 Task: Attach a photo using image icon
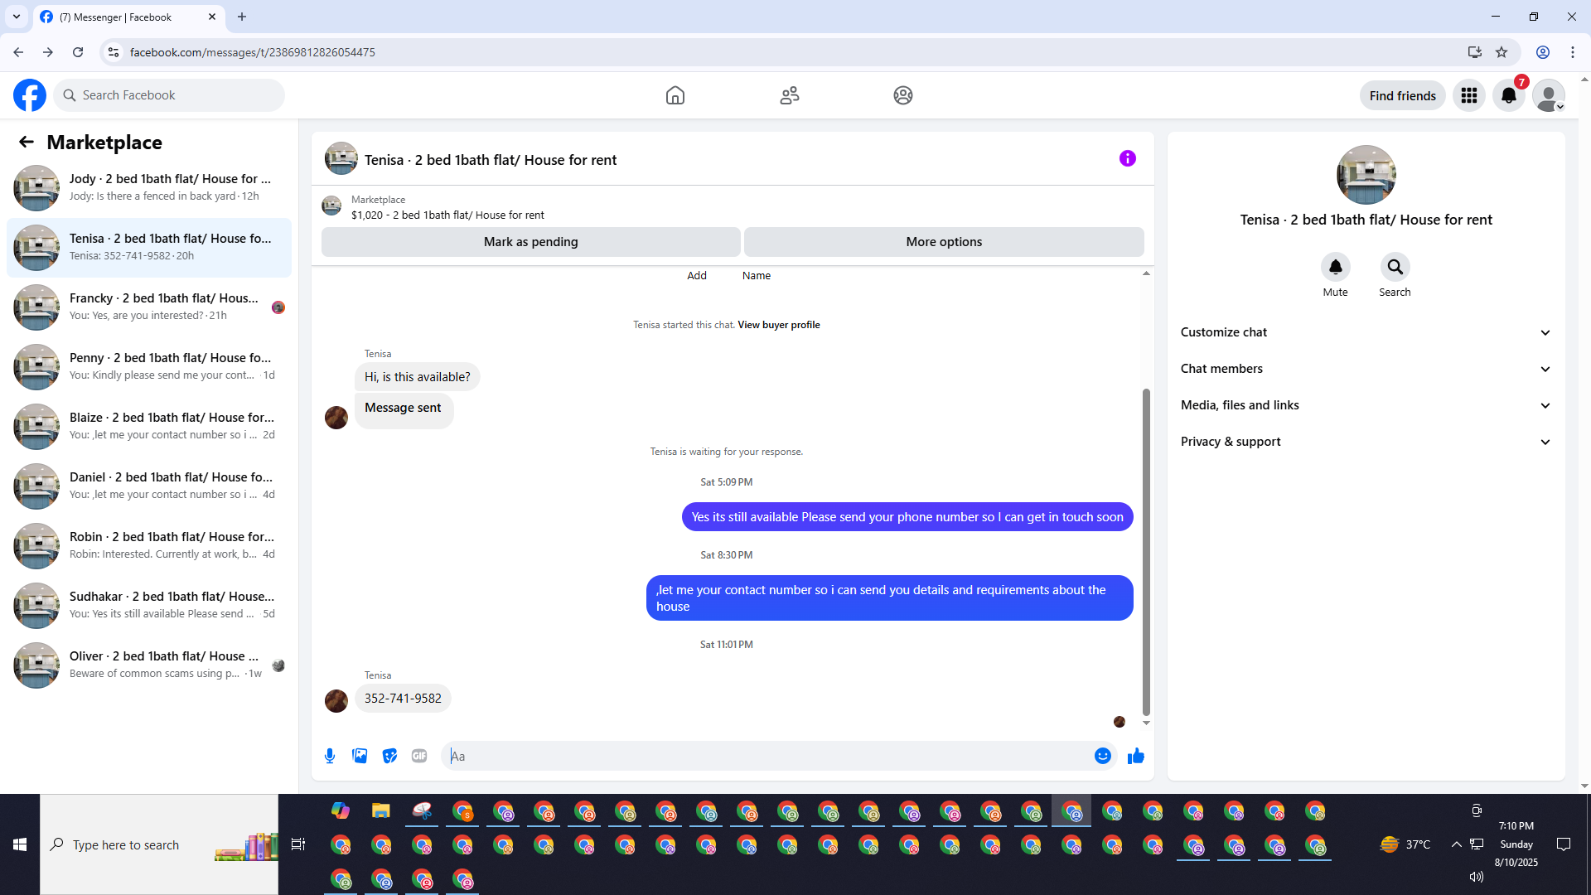coord(360,756)
